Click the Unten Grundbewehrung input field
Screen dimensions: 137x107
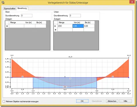(75, 16)
